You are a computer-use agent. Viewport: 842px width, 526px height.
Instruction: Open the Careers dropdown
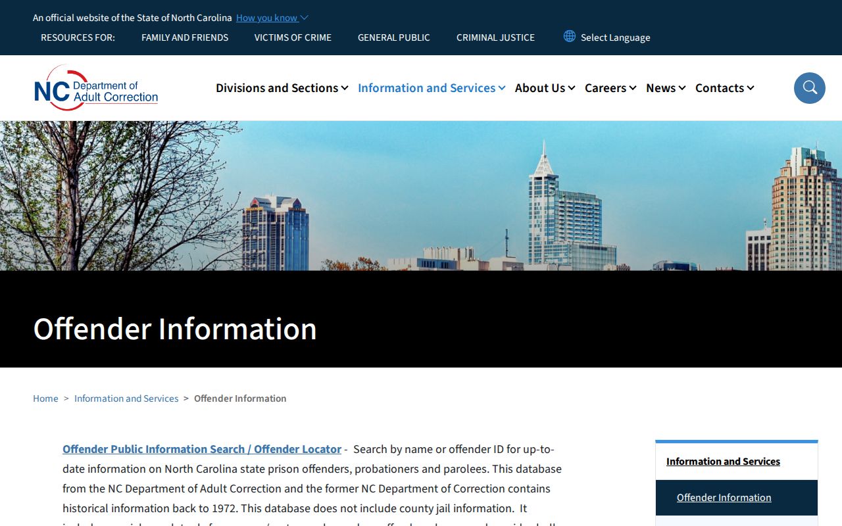(610, 88)
